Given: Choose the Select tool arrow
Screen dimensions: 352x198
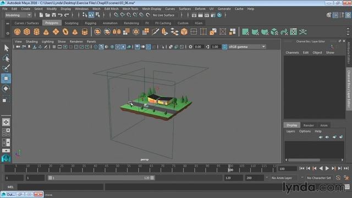Looking at the screenshot, I should coord(6,48).
